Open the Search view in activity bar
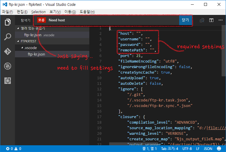Image resolution: width=226 pixels, height=152 pixels. 8,37
